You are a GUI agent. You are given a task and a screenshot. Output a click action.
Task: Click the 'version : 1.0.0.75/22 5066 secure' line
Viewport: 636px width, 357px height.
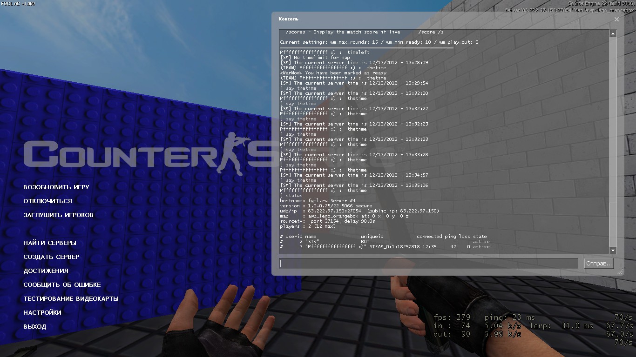[x=326, y=206]
